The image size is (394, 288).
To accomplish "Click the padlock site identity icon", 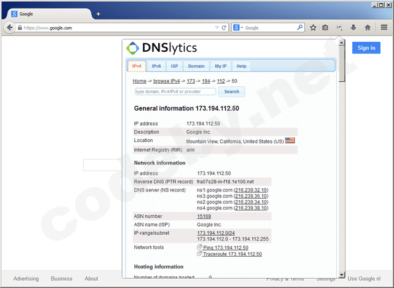I will (x=20, y=28).
